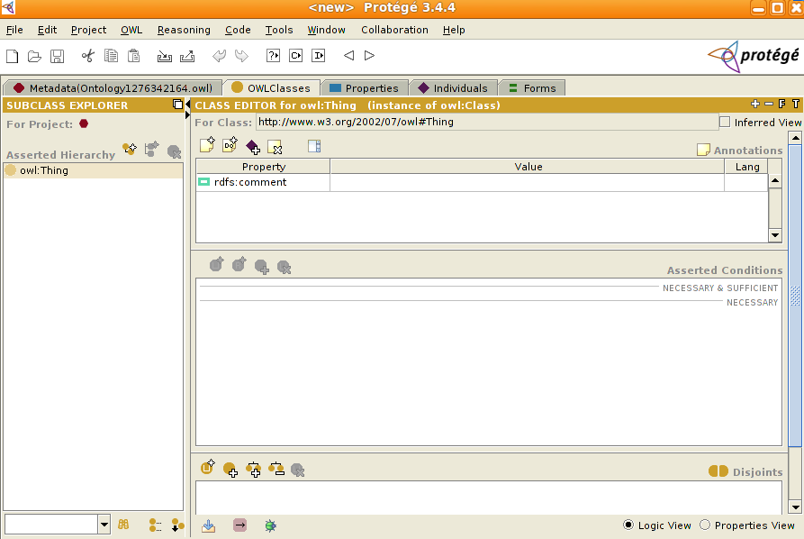Open the Collaboration menu

point(394,30)
